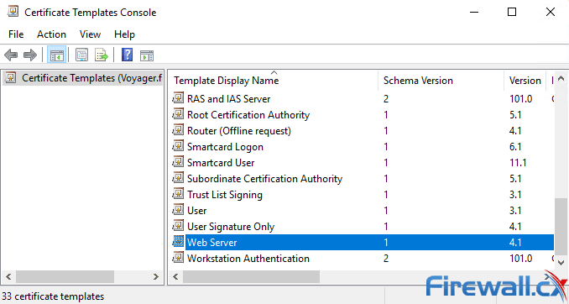Select the Smartcard Logon template
569x304 pixels.
225,147
